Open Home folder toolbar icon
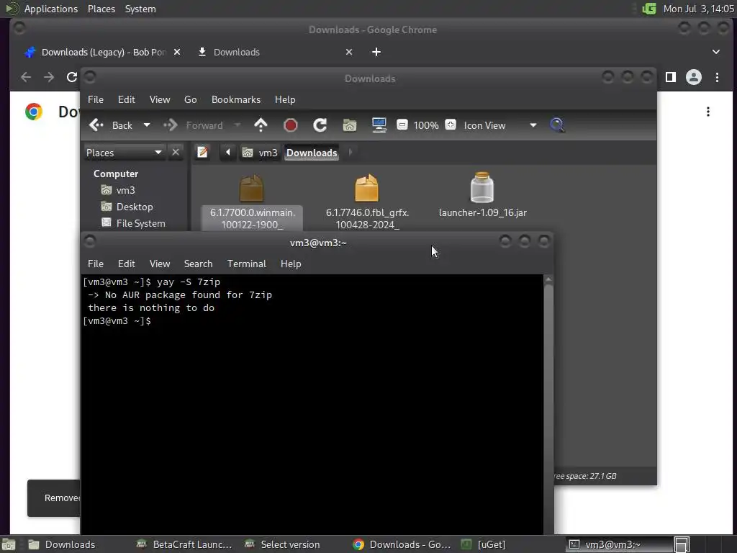 pyautogui.click(x=350, y=125)
